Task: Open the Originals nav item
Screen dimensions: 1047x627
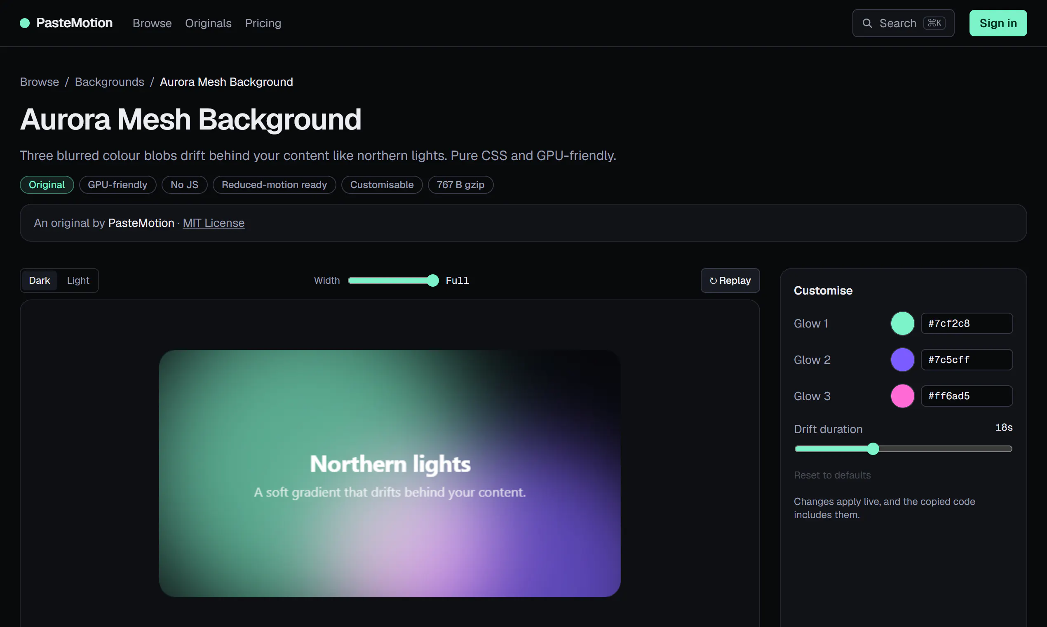Action: click(208, 23)
